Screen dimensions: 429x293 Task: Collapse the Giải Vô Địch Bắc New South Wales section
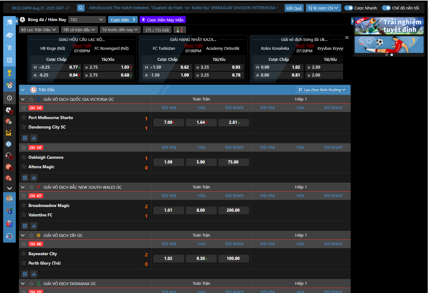point(23,187)
